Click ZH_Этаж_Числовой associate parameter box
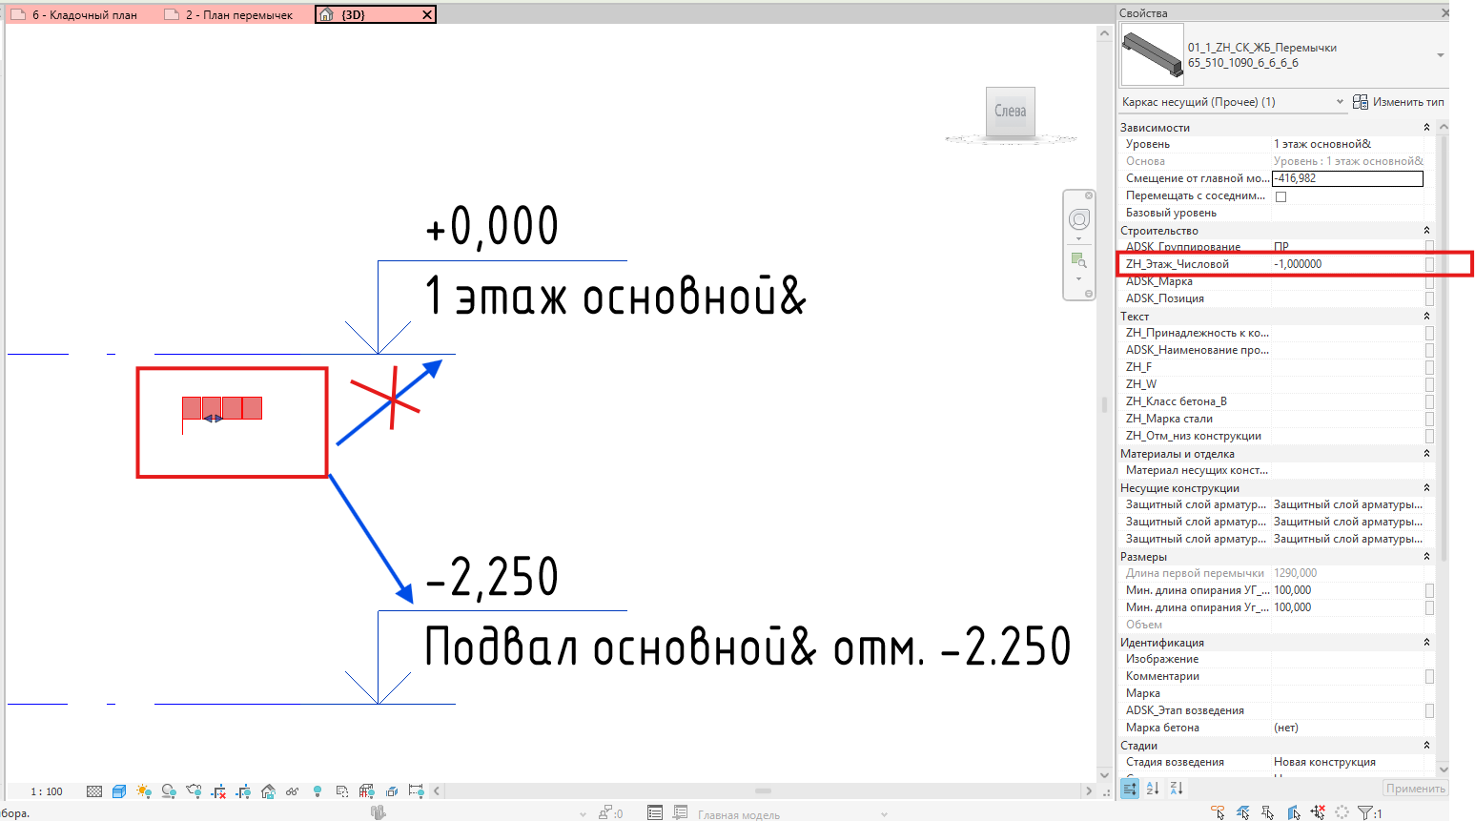 tap(1429, 264)
